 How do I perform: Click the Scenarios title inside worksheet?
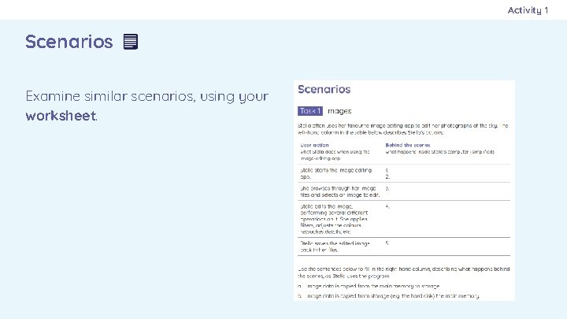click(x=324, y=90)
